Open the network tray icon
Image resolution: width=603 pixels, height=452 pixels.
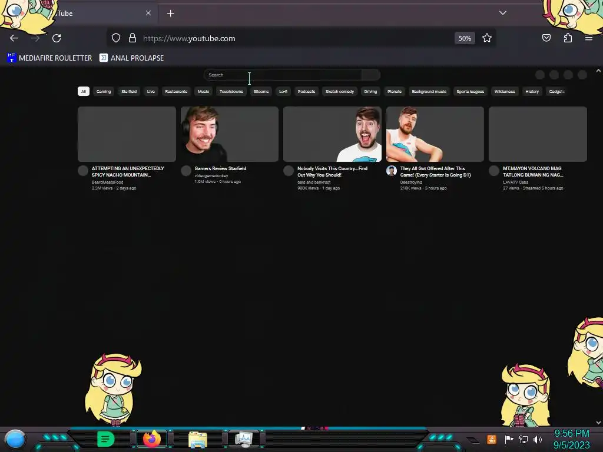click(x=523, y=439)
